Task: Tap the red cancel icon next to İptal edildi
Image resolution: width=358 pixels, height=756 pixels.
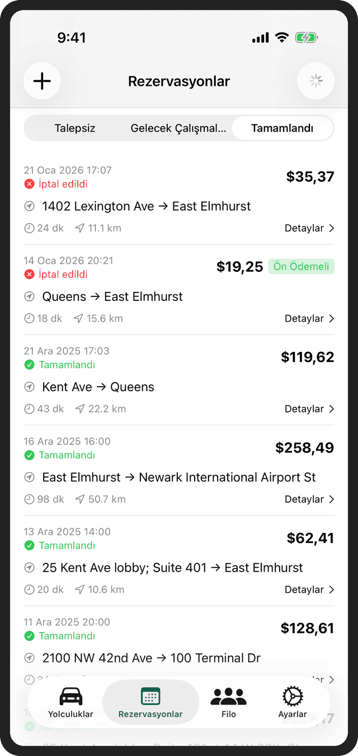Action: [29, 183]
